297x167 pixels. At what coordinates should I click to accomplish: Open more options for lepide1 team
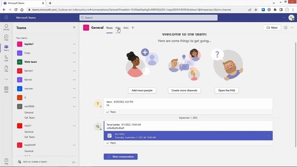coord(74,44)
